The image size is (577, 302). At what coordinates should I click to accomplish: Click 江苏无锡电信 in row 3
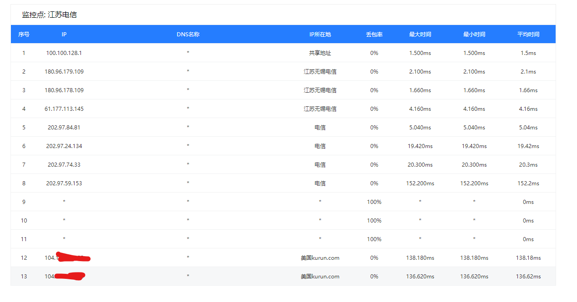pyautogui.click(x=320, y=90)
